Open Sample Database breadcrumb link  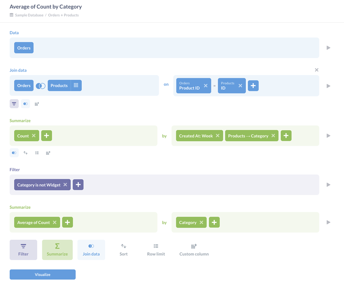coord(29,15)
